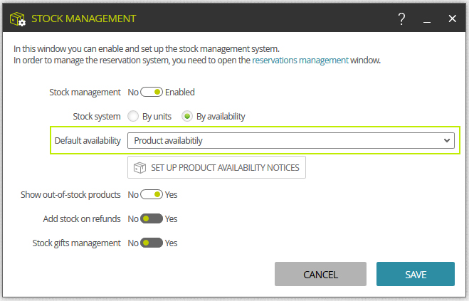The image size is (469, 301).
Task: Click the package icon on availability notices button
Action: pyautogui.click(x=139, y=167)
